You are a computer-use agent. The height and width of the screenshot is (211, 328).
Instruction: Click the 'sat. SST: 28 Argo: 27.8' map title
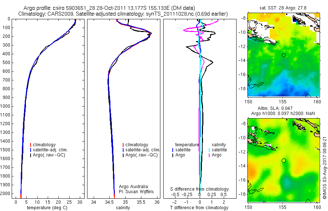283,8
